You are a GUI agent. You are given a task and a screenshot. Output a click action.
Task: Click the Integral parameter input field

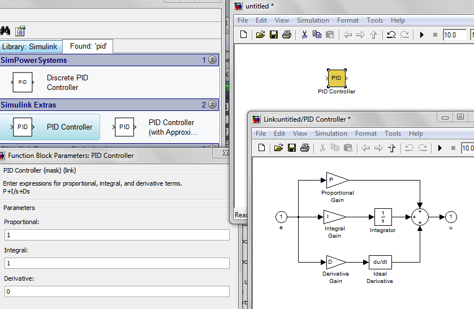click(117, 263)
